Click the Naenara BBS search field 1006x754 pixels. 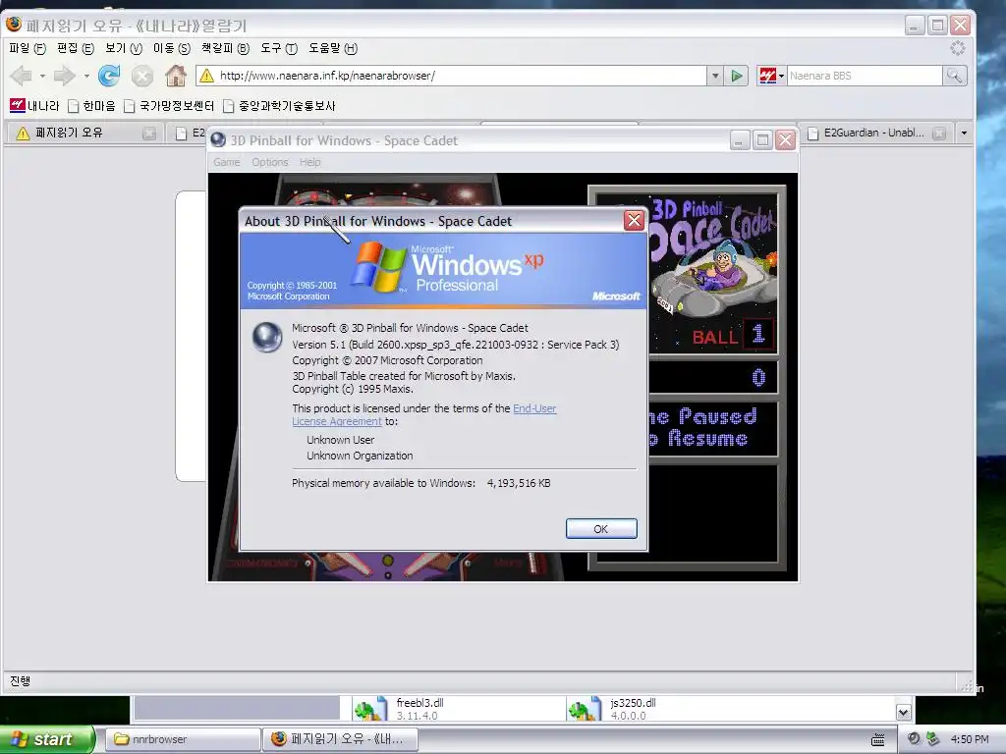tap(865, 76)
